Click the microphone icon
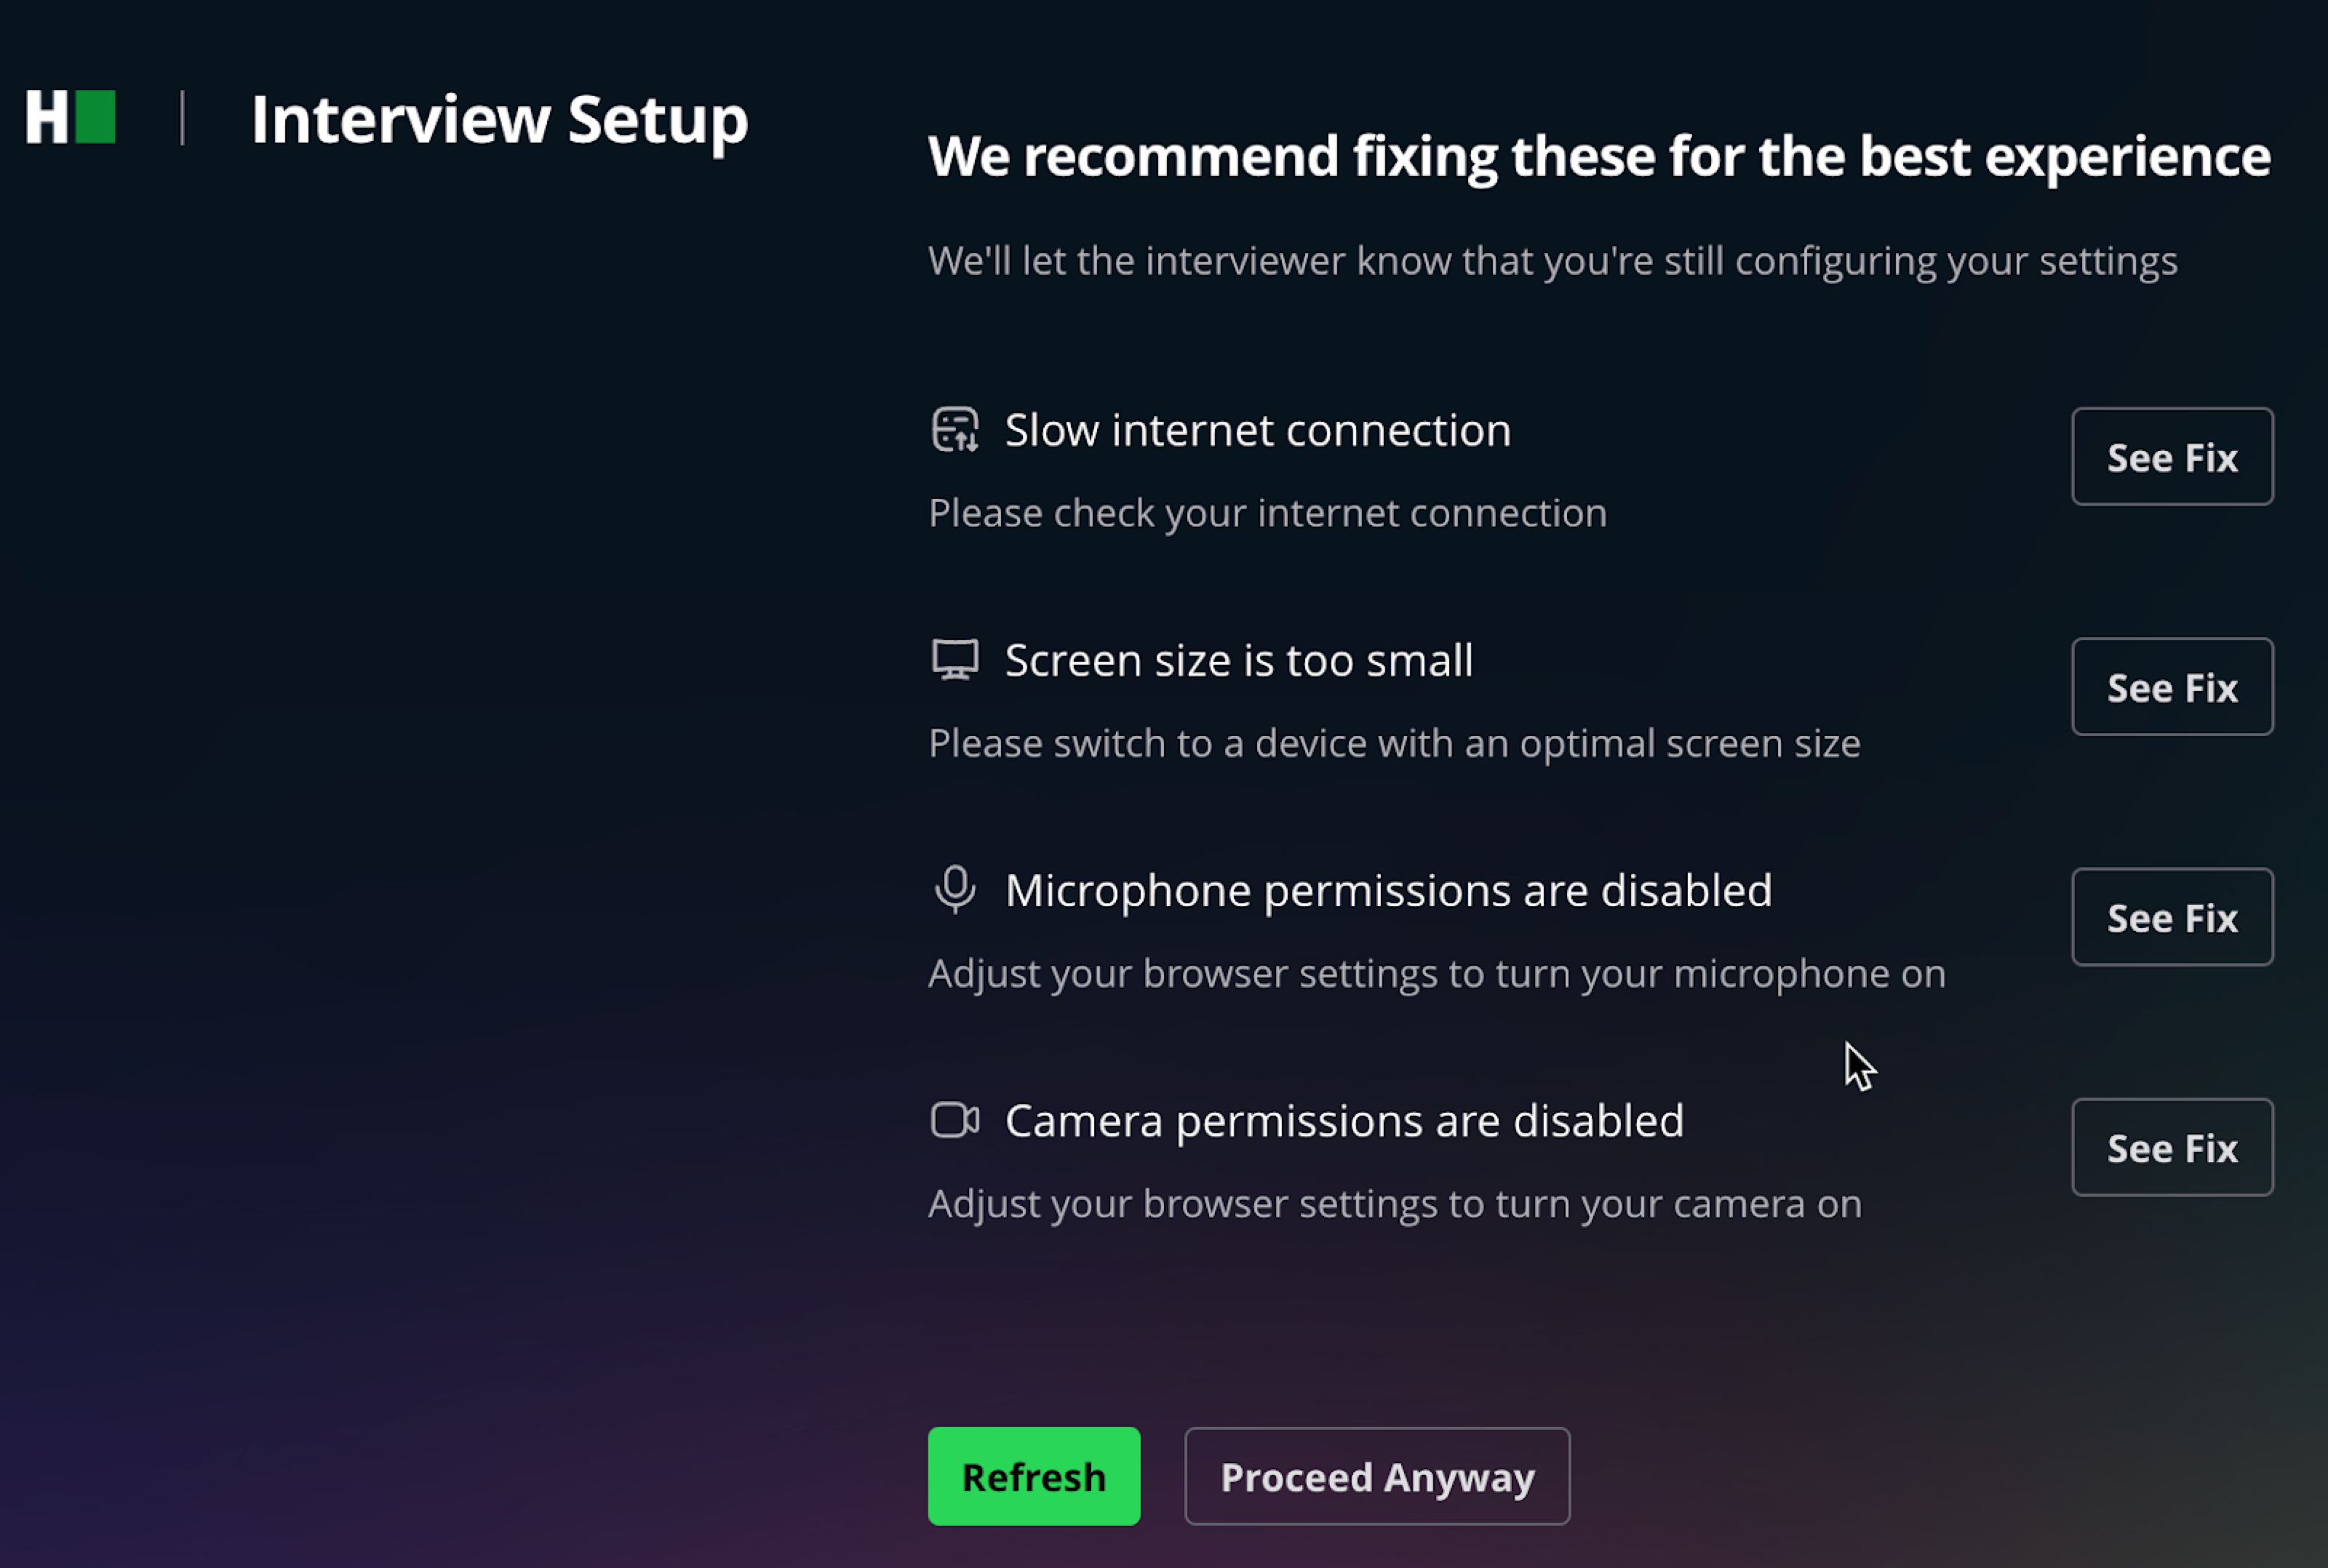 pyautogui.click(x=954, y=889)
